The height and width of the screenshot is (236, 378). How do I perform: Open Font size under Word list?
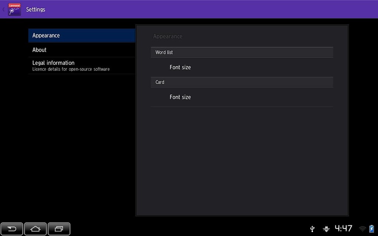pyautogui.click(x=242, y=67)
